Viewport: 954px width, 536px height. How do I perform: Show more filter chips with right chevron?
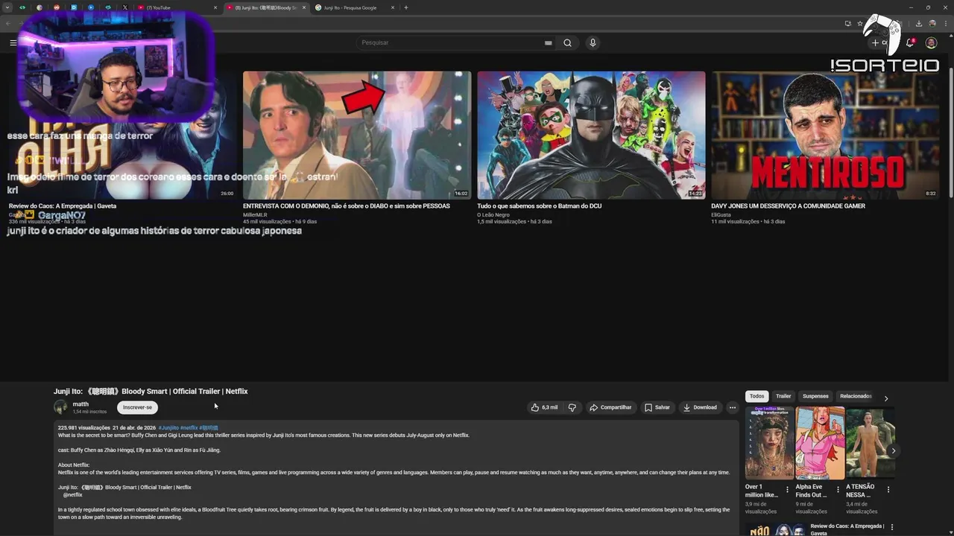click(885, 398)
